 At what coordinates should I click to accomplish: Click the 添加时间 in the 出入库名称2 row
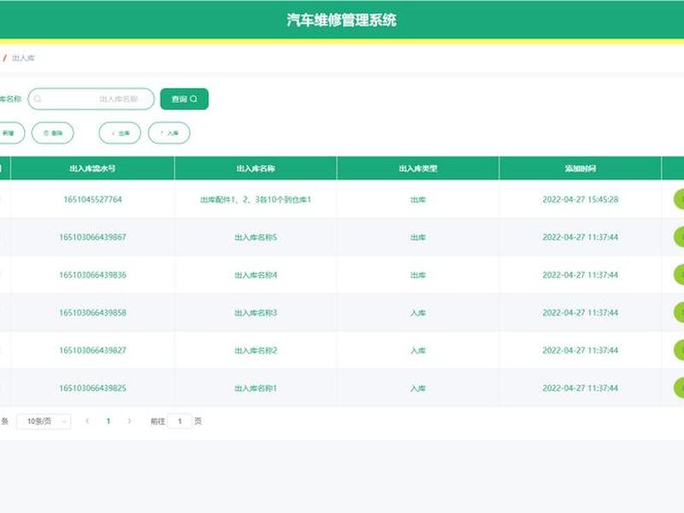point(581,351)
